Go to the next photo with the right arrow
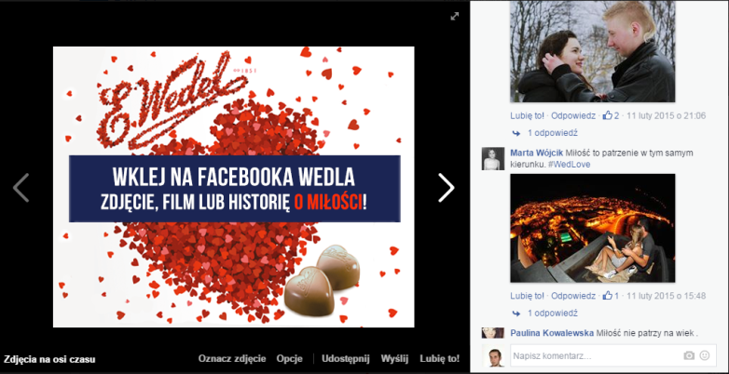Image resolution: width=729 pixels, height=374 pixels. click(x=446, y=188)
